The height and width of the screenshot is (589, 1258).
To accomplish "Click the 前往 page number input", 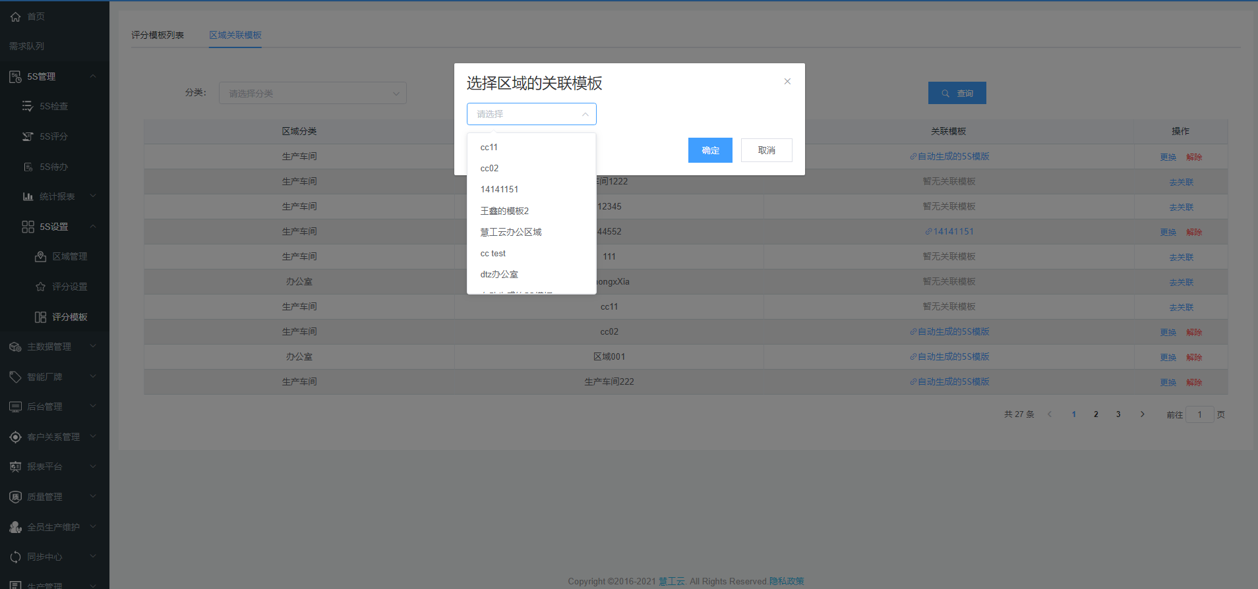I will pos(1199,414).
